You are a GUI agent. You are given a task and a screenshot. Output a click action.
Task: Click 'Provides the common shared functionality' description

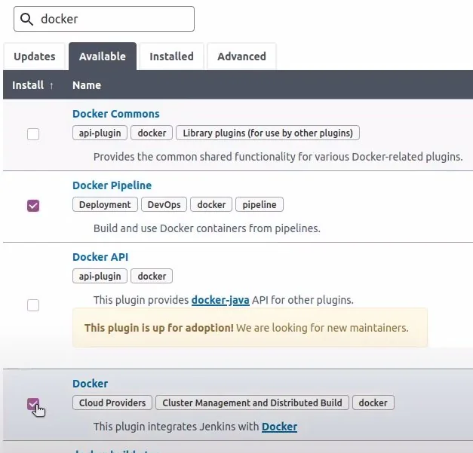tap(278, 157)
